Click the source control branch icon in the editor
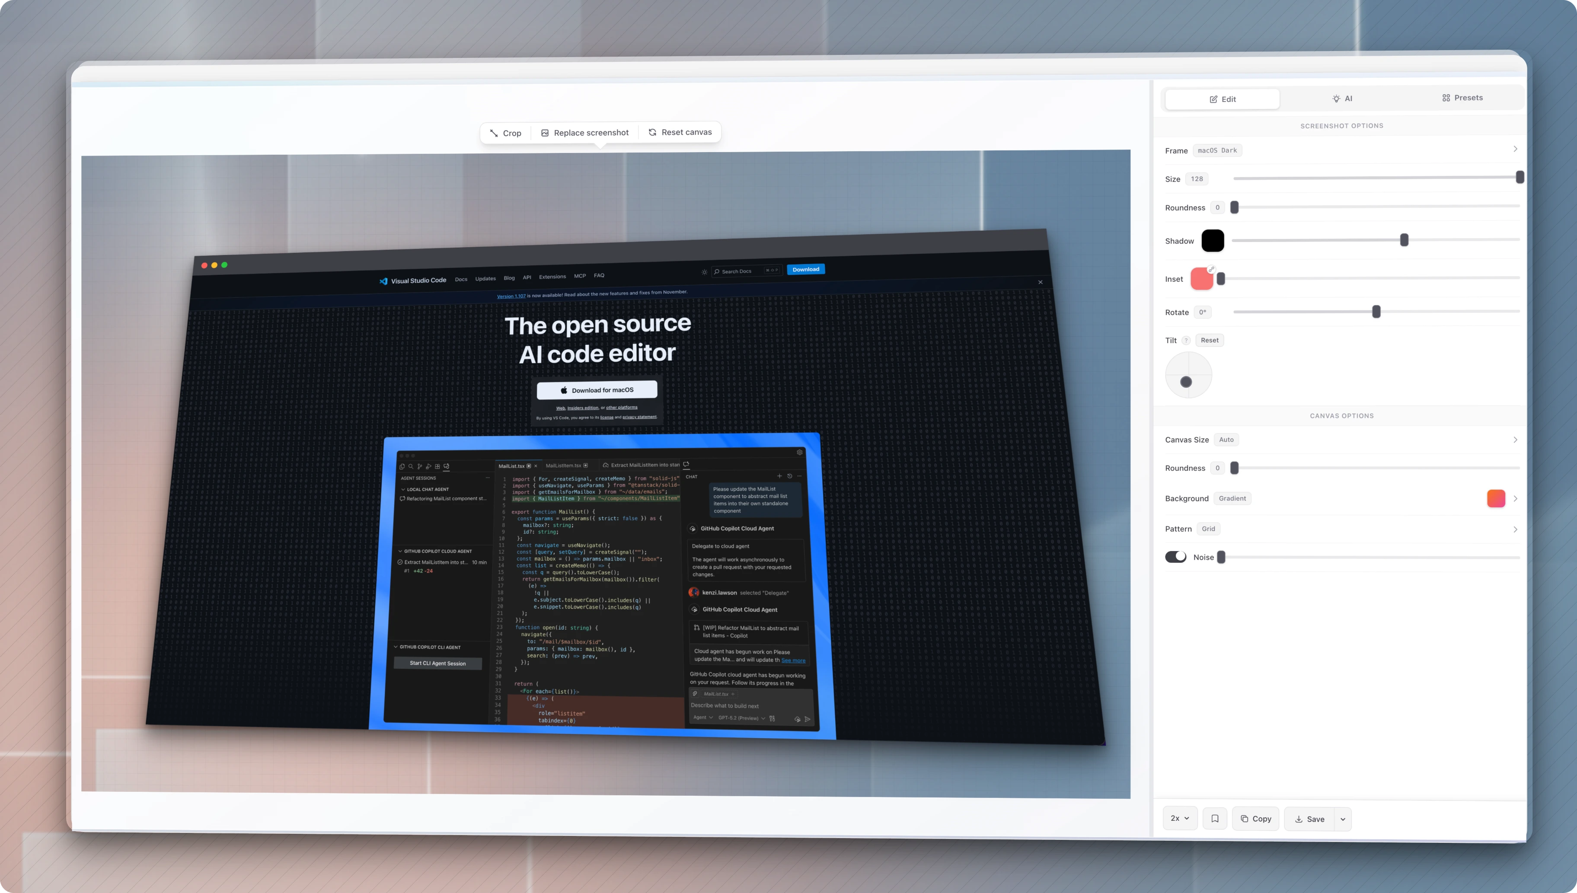Viewport: 1577px width, 893px height. (420, 466)
